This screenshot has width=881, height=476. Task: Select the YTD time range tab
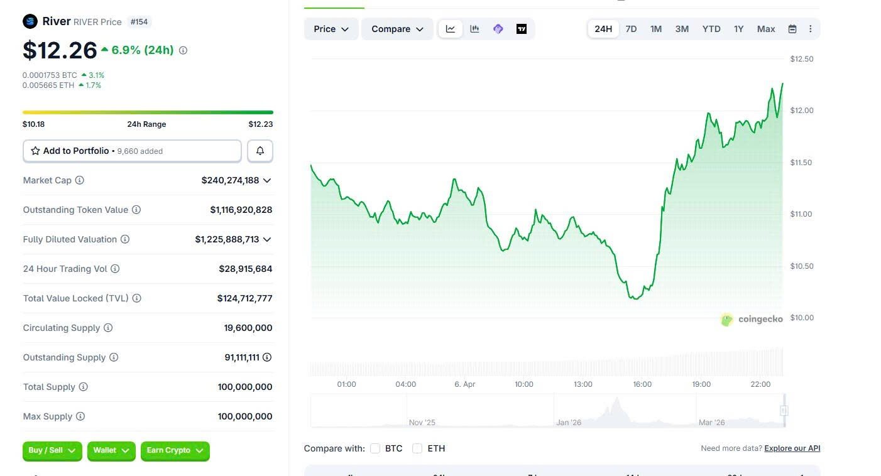coord(711,29)
